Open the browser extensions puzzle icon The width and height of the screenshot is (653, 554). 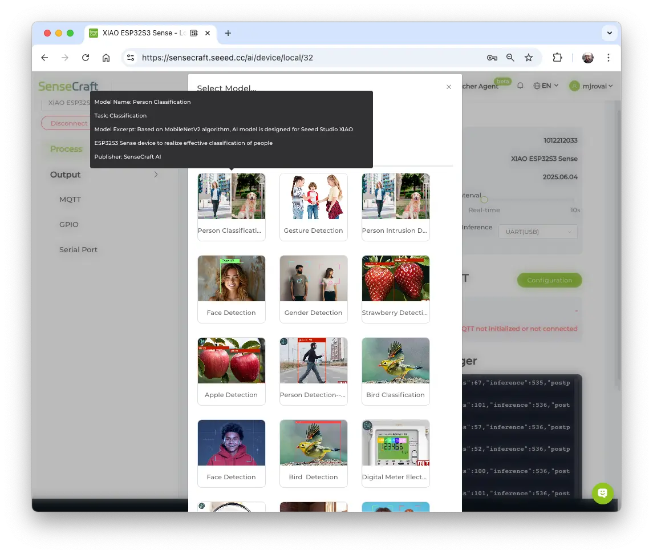click(x=557, y=58)
